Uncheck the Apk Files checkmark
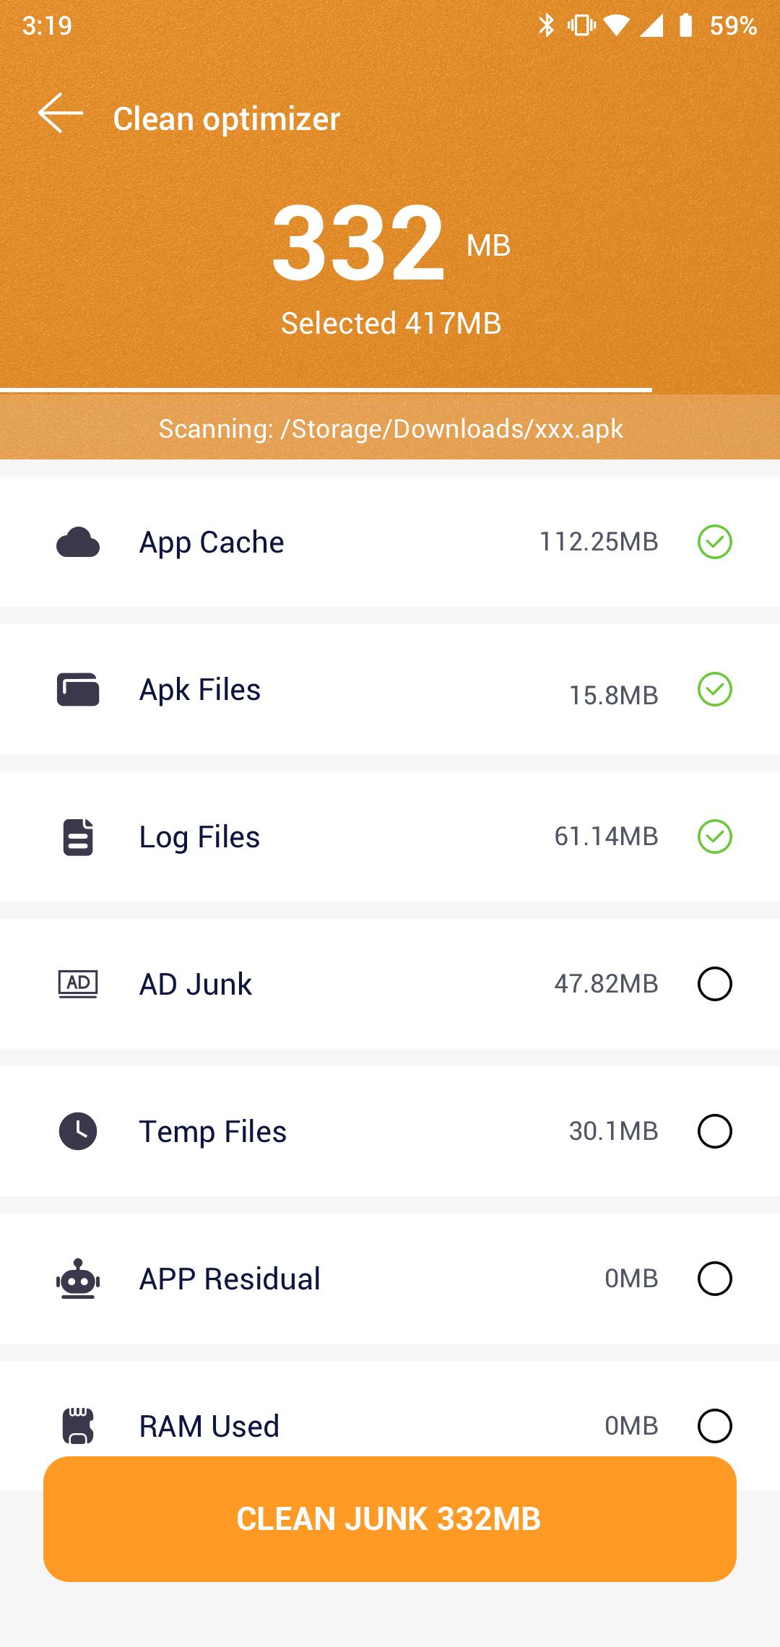The image size is (780, 1647). click(715, 689)
